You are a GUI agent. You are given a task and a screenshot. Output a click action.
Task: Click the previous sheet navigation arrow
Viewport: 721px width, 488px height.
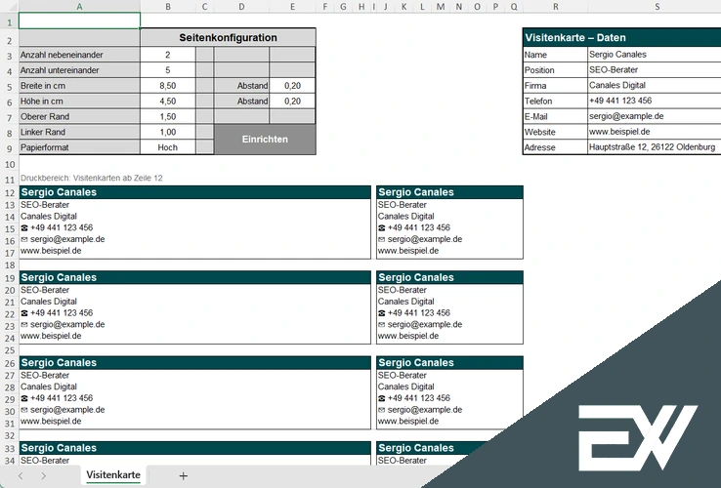click(19, 475)
